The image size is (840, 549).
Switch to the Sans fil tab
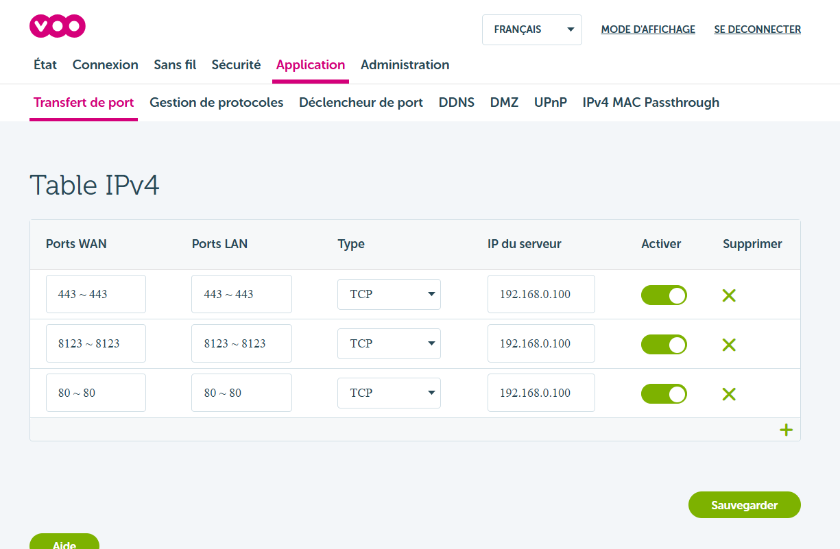tap(175, 65)
